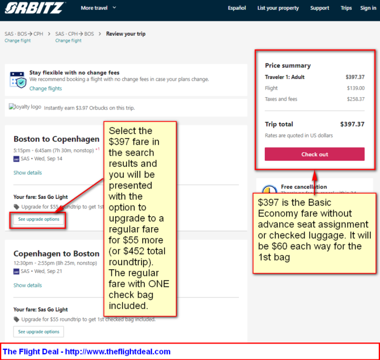Show details for Boston to Copenhagen

tap(28, 173)
